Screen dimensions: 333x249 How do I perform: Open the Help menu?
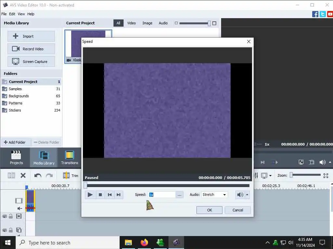click(31, 14)
